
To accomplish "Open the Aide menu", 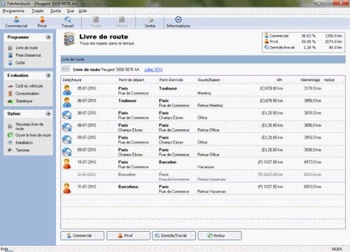I will point(83,11).
